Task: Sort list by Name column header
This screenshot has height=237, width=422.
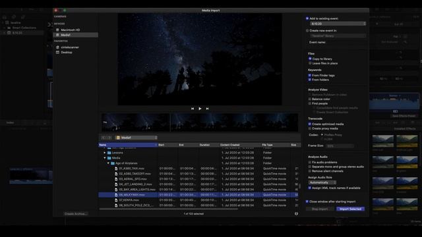Action: pyautogui.click(x=128, y=145)
